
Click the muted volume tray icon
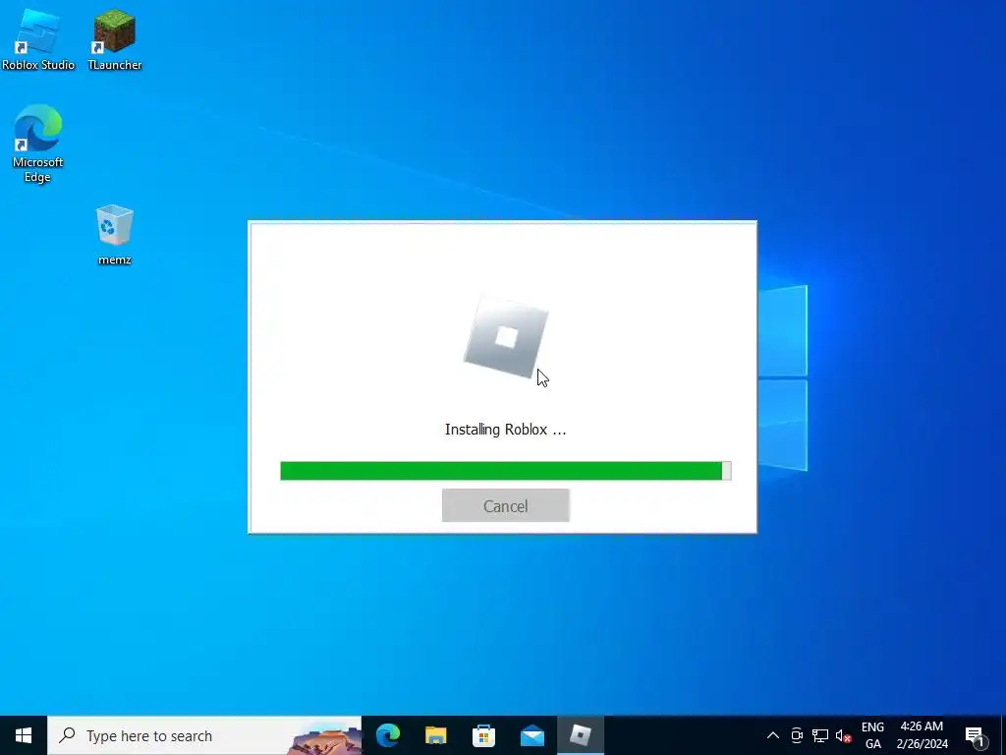pos(844,735)
